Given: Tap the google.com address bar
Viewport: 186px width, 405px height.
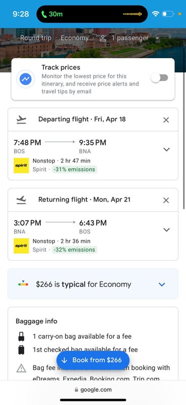Looking at the screenshot, I should coord(93,390).
